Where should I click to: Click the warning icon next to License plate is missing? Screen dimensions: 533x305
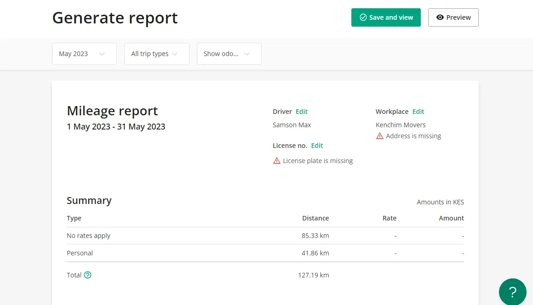click(277, 160)
